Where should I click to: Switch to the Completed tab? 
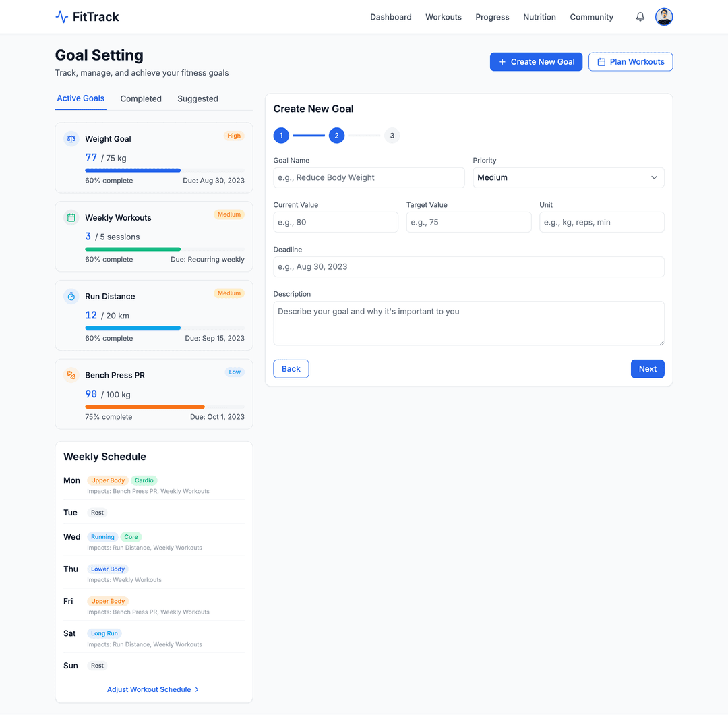141,98
